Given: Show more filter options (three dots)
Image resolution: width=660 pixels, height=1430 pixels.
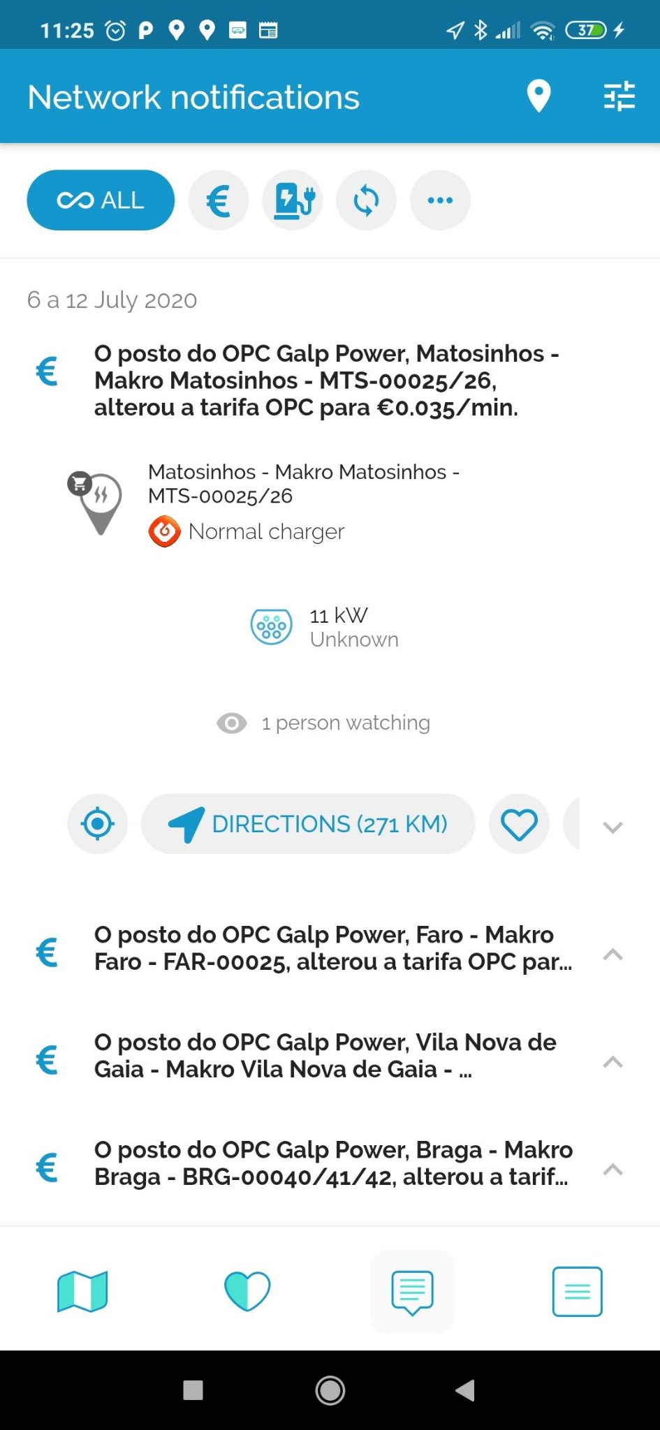Looking at the screenshot, I should [x=440, y=200].
